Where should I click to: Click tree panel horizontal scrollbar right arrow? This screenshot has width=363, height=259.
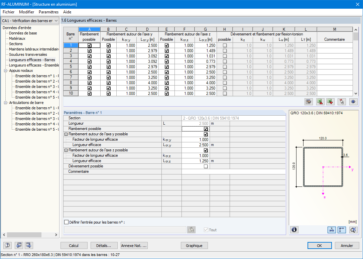(56, 235)
